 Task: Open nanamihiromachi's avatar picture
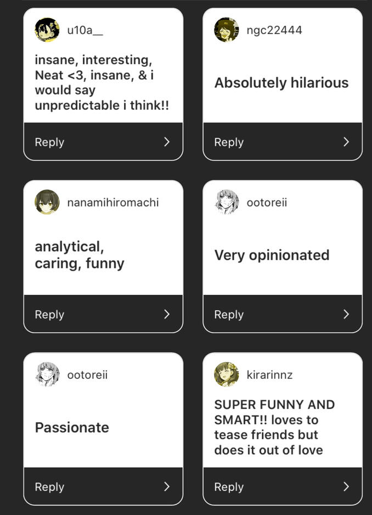point(47,202)
